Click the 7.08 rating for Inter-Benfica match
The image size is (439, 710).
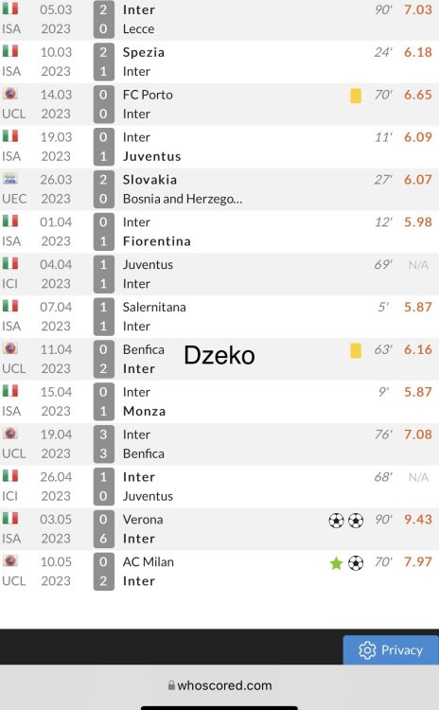[x=418, y=435]
